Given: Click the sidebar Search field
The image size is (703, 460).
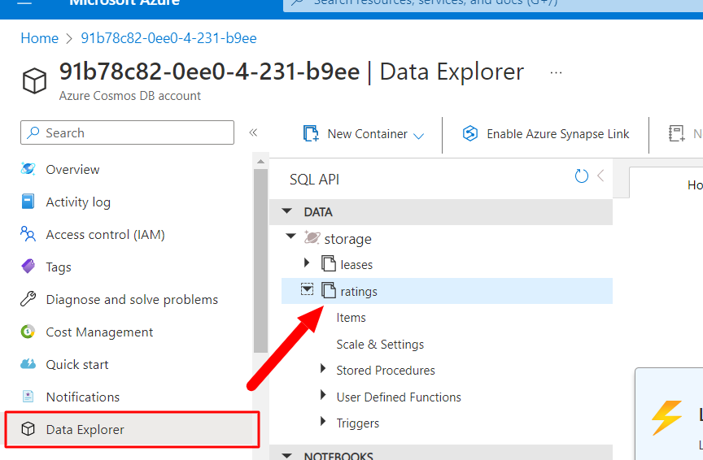Looking at the screenshot, I should 127,132.
